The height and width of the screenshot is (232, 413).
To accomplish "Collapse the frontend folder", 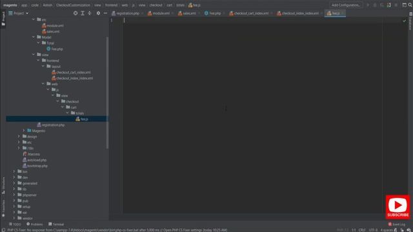I will [x=39, y=61].
